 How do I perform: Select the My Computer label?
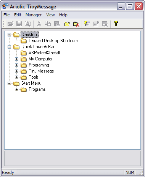pos(40,59)
